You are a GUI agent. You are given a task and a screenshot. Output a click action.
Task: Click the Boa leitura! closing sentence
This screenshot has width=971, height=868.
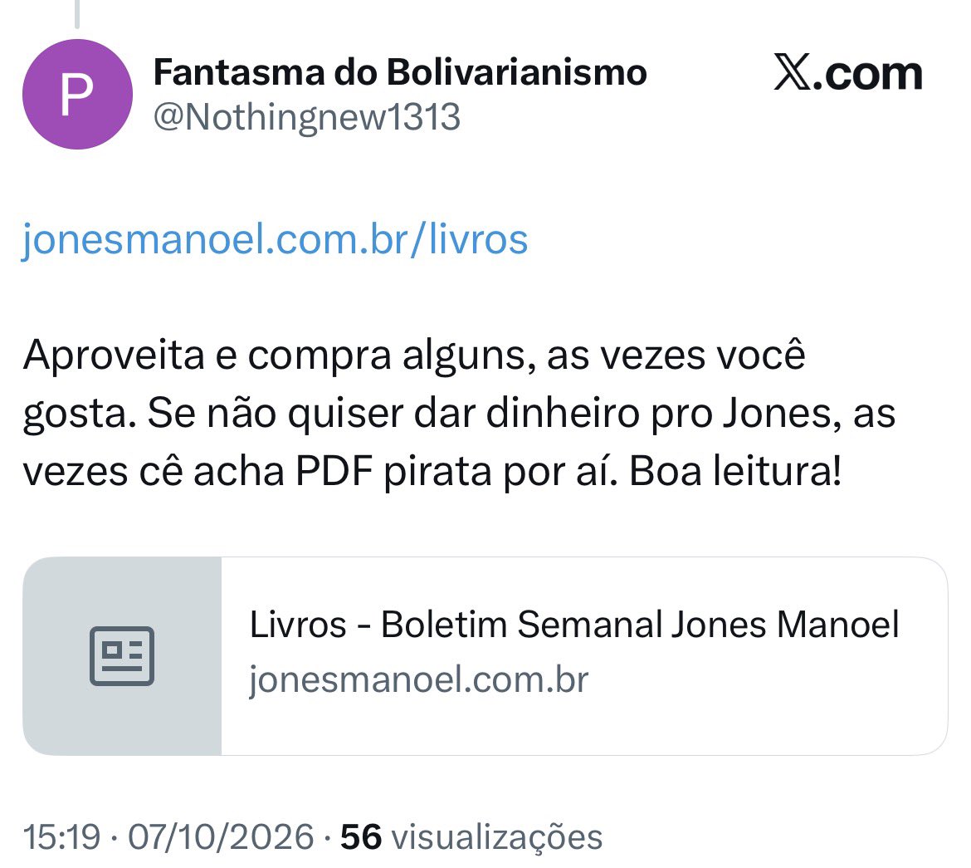(735, 471)
